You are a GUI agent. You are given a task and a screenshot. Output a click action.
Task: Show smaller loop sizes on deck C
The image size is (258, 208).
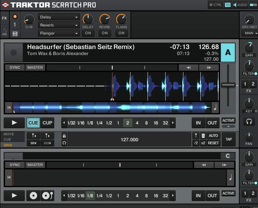point(64,196)
